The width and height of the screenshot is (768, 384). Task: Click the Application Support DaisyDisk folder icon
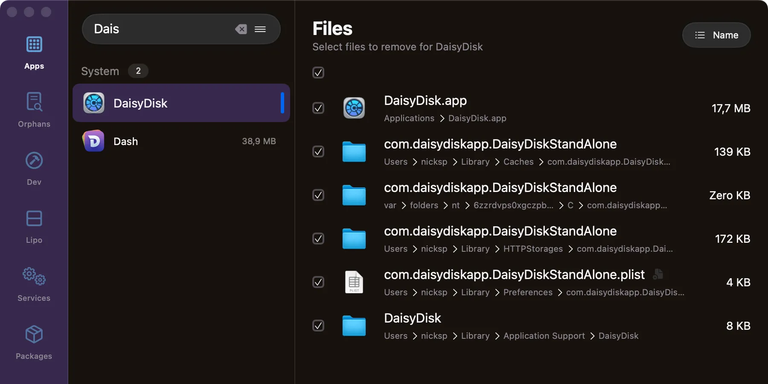pos(354,326)
